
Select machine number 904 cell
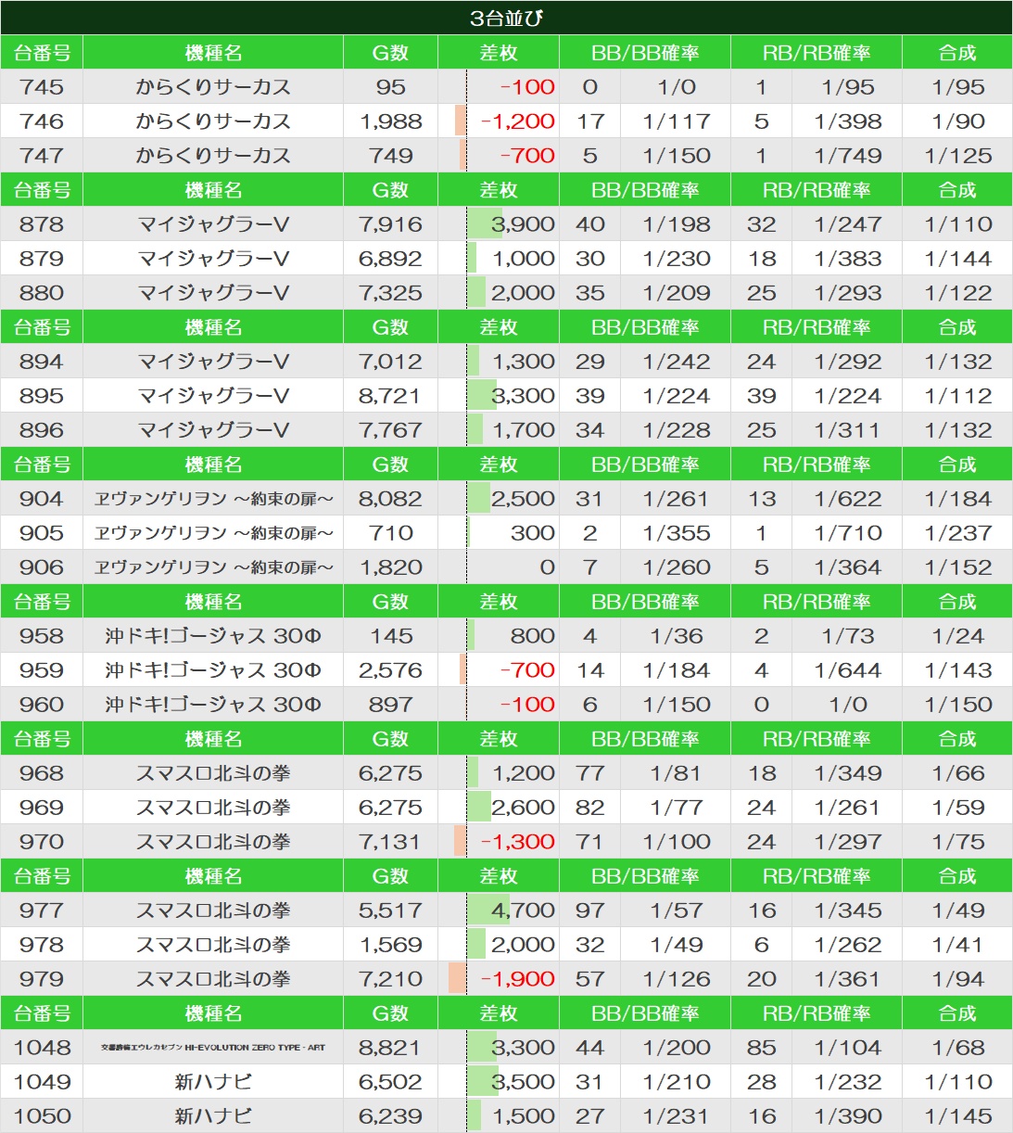[42, 499]
